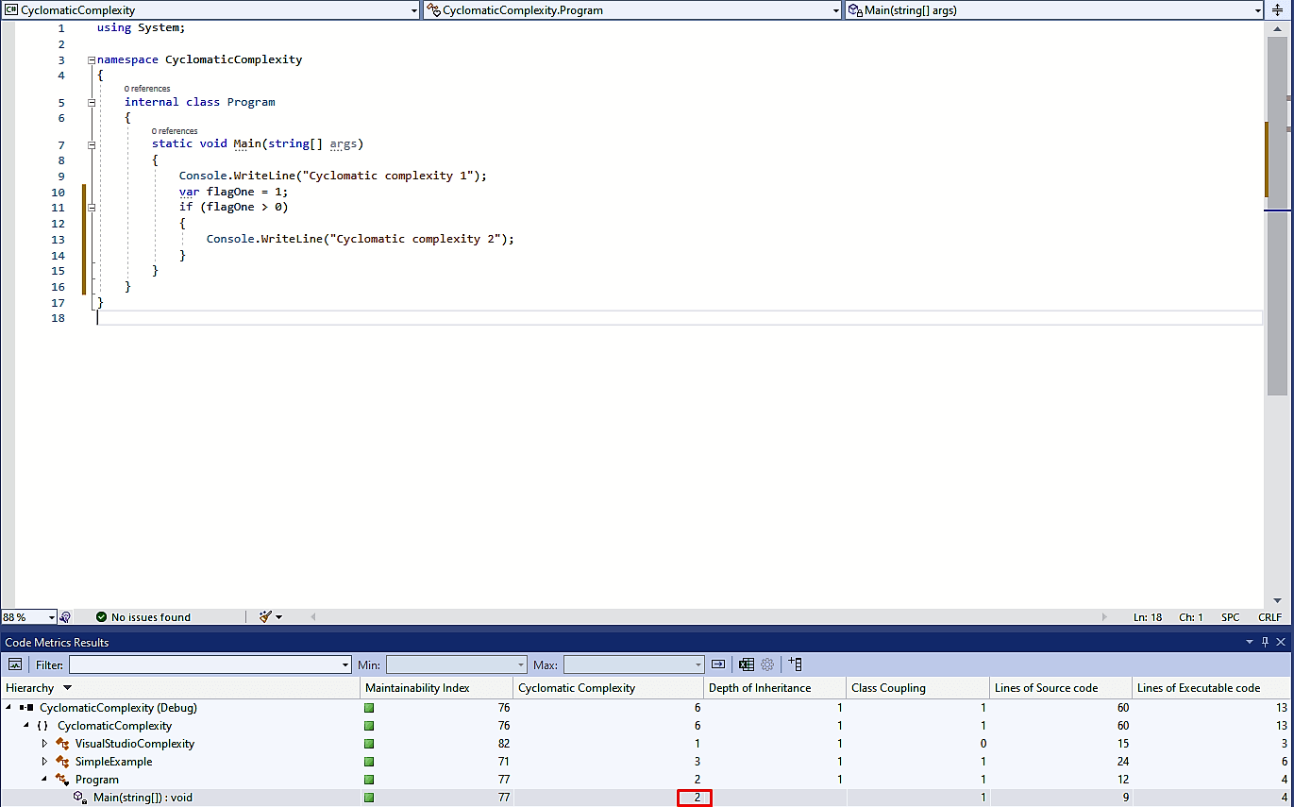
Task: Collapse the Program tree node
Action: tap(44, 780)
